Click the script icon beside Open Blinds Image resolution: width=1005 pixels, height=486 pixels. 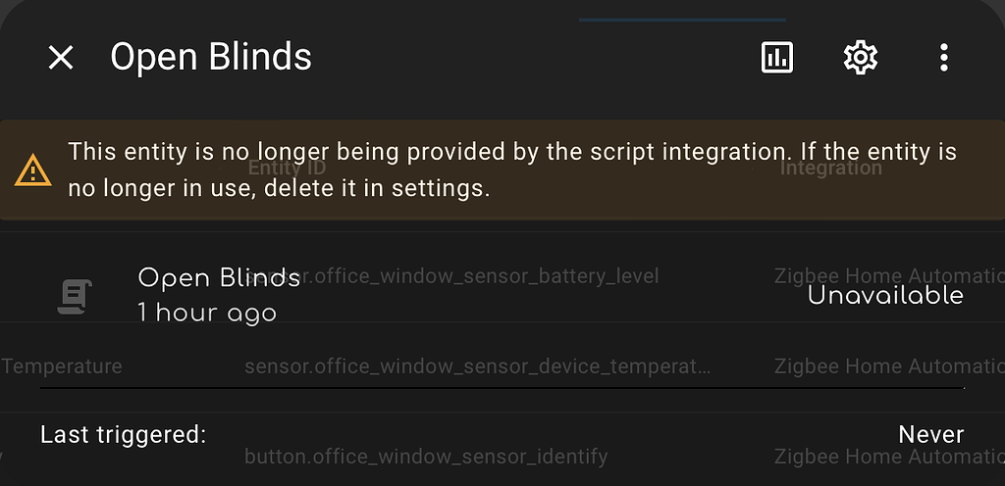[74, 296]
